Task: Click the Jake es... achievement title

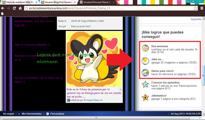Action: coord(157,59)
